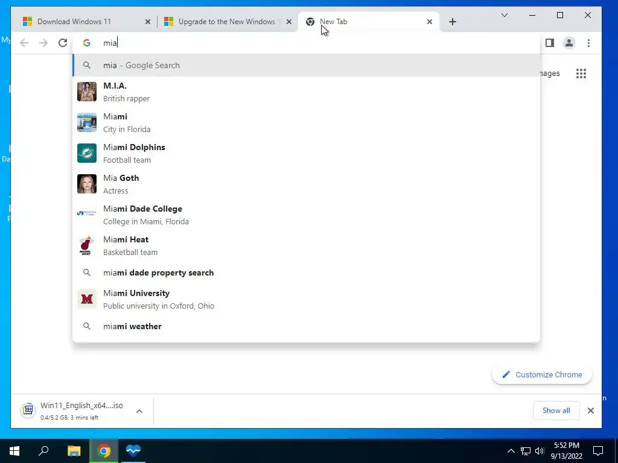Viewport: 618px width, 463px height.
Task: Open the network status tray icon
Action: tap(526, 451)
